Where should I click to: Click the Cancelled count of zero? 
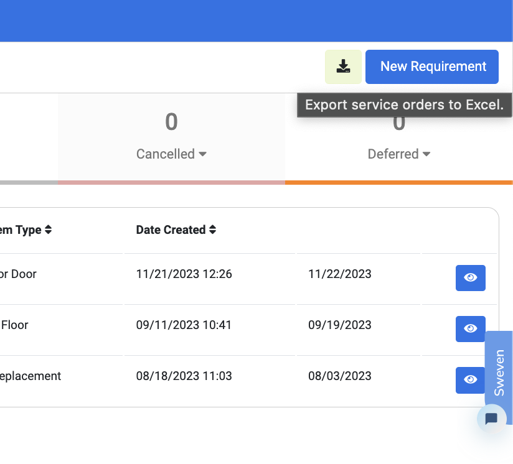171,121
